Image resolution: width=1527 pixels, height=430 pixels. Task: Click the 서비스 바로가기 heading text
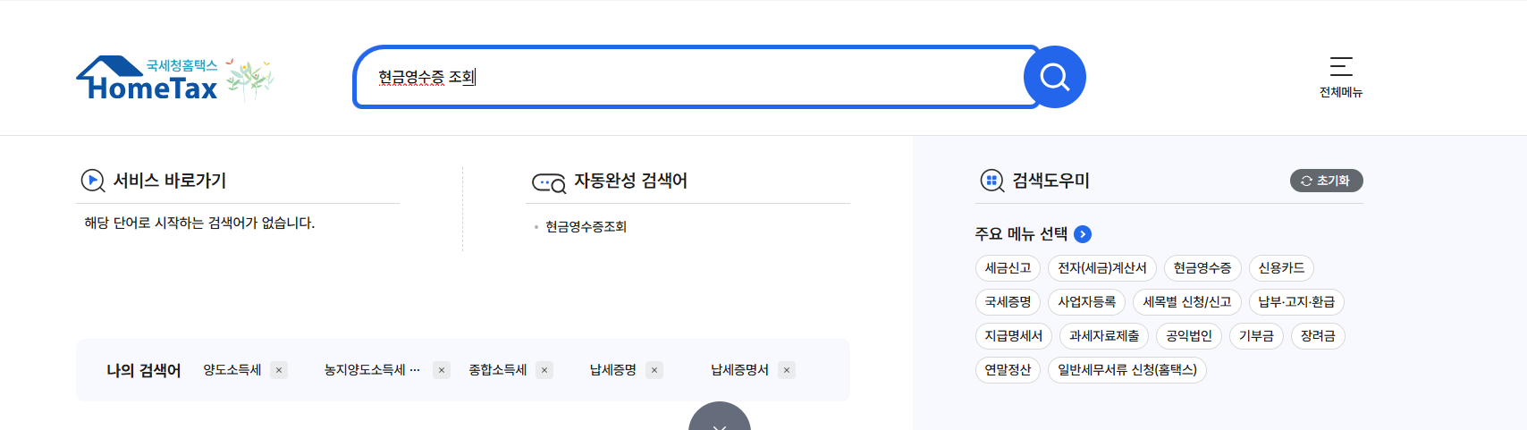coord(170,181)
